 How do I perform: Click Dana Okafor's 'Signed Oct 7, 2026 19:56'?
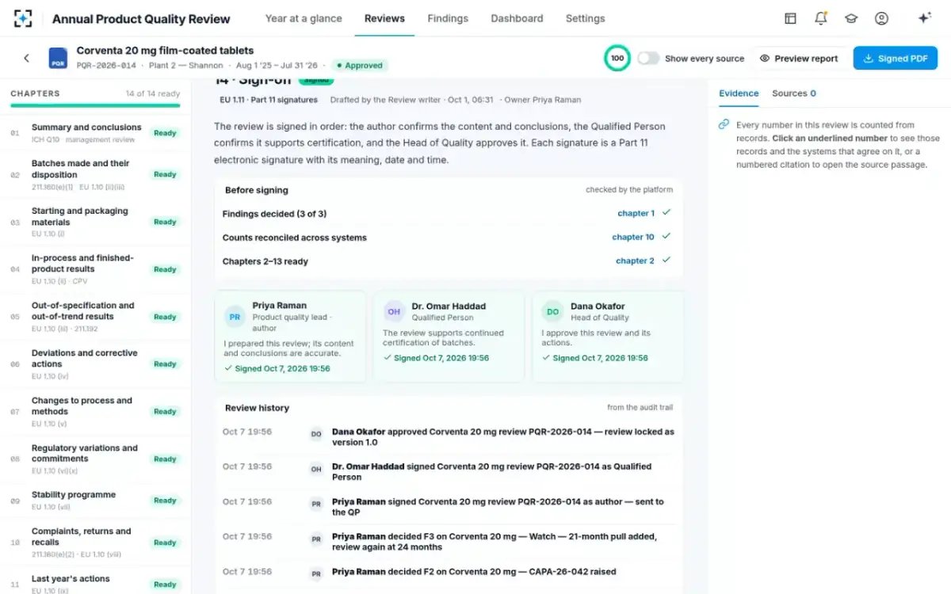coord(595,358)
